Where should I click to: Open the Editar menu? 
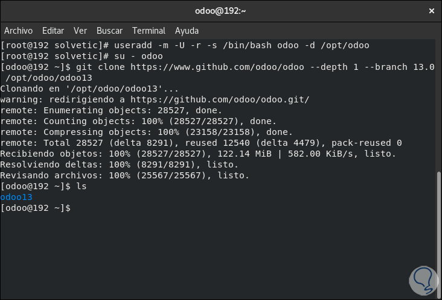pyautogui.click(x=53, y=31)
